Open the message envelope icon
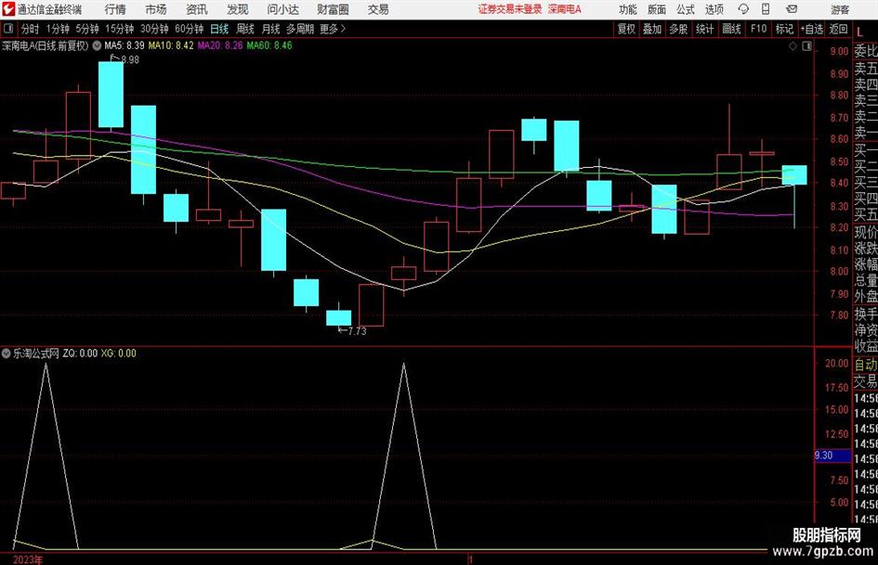 792,9
